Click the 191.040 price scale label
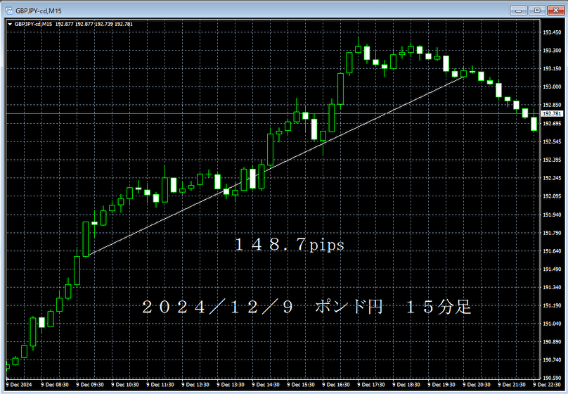This screenshot has width=568, height=394. pos(552,324)
